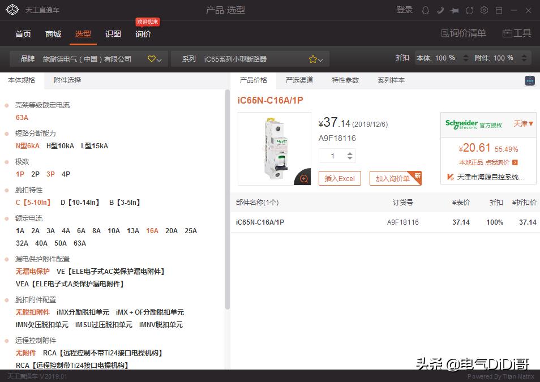Click the quantity input field

(x=333, y=156)
